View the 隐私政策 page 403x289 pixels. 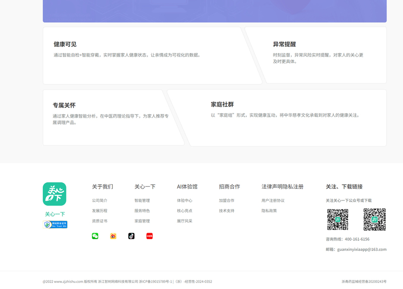269,211
